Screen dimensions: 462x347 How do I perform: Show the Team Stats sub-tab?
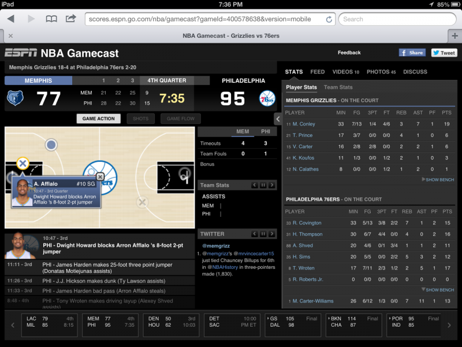tap(338, 87)
